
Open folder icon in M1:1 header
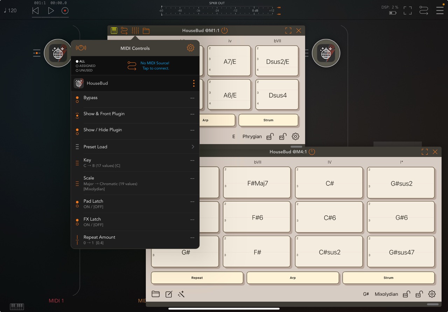[x=146, y=31]
